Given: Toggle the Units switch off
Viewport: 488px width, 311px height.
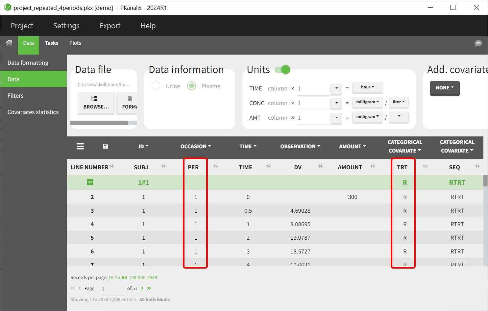Looking at the screenshot, I should [283, 70].
